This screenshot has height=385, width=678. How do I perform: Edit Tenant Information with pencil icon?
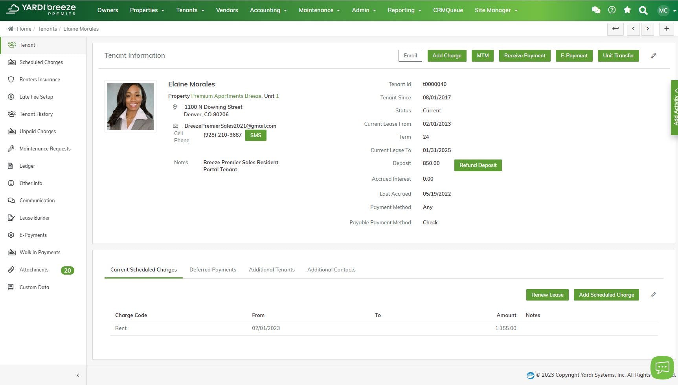pos(653,55)
